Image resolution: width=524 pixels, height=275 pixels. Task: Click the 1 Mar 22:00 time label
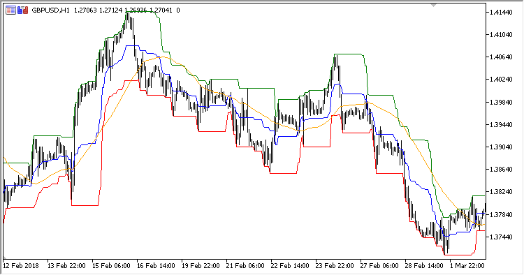click(468, 266)
